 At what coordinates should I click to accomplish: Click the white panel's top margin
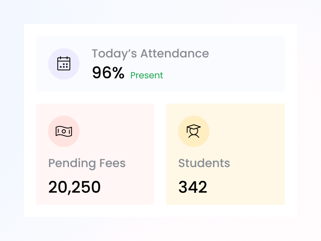[x=160, y=30]
